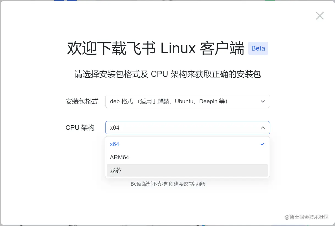Collapse CPU architecture list via its up chevron
Screen dimensions: 335x226
tap(262, 128)
